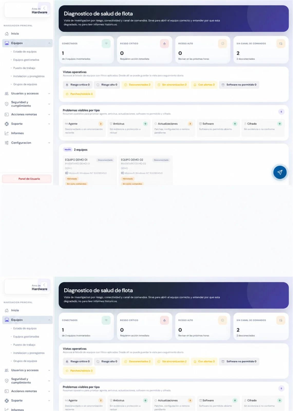Open Grupos de equipos in the upper sidebar
Viewport: 293px width, 411px height.
coord(25,84)
